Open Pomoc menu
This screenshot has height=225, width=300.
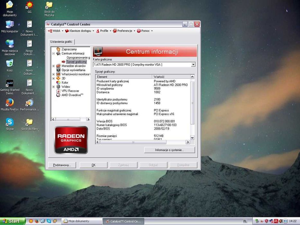[x=144, y=31]
